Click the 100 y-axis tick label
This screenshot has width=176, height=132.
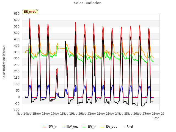(17, 84)
